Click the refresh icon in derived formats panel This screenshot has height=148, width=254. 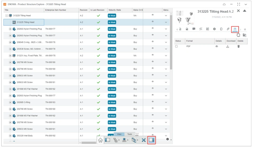click(238, 35)
